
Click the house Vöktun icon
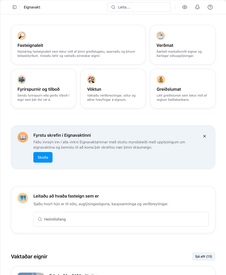click(x=91, y=80)
